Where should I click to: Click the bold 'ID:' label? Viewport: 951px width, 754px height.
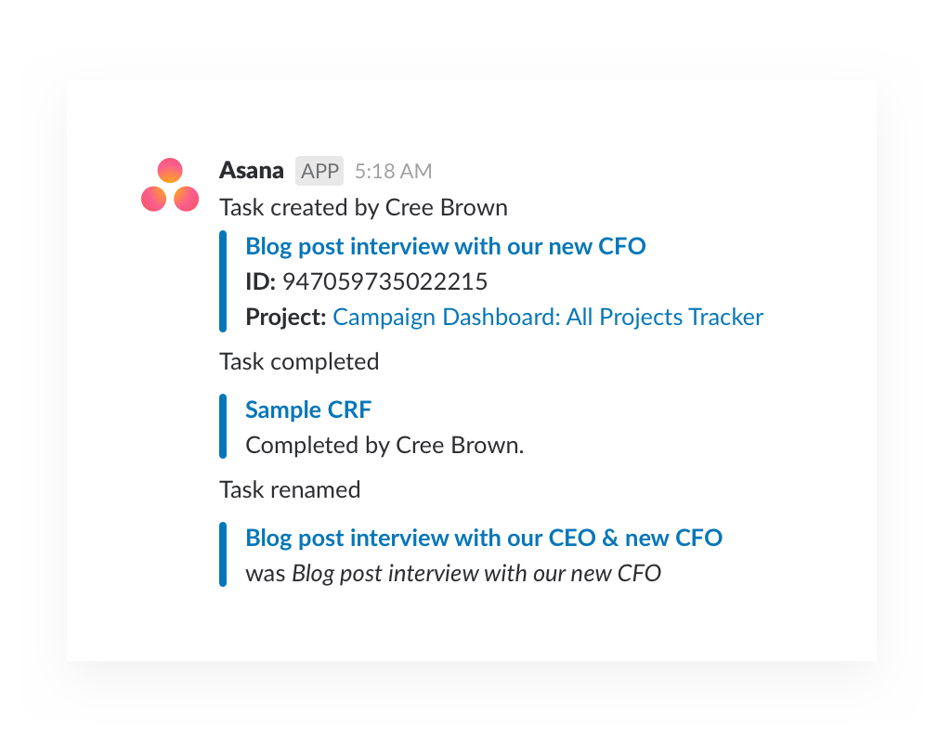260,281
